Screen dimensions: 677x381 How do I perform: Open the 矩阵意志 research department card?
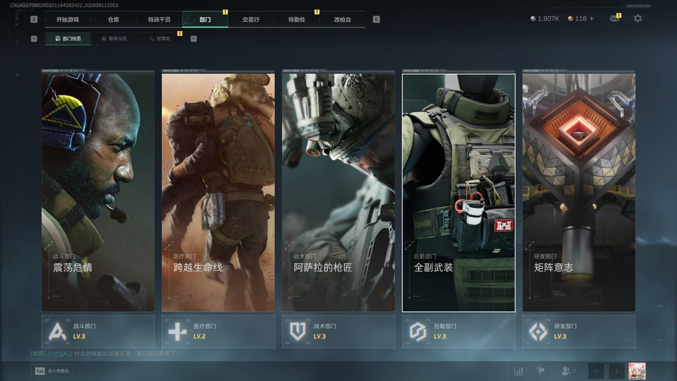coord(579,193)
